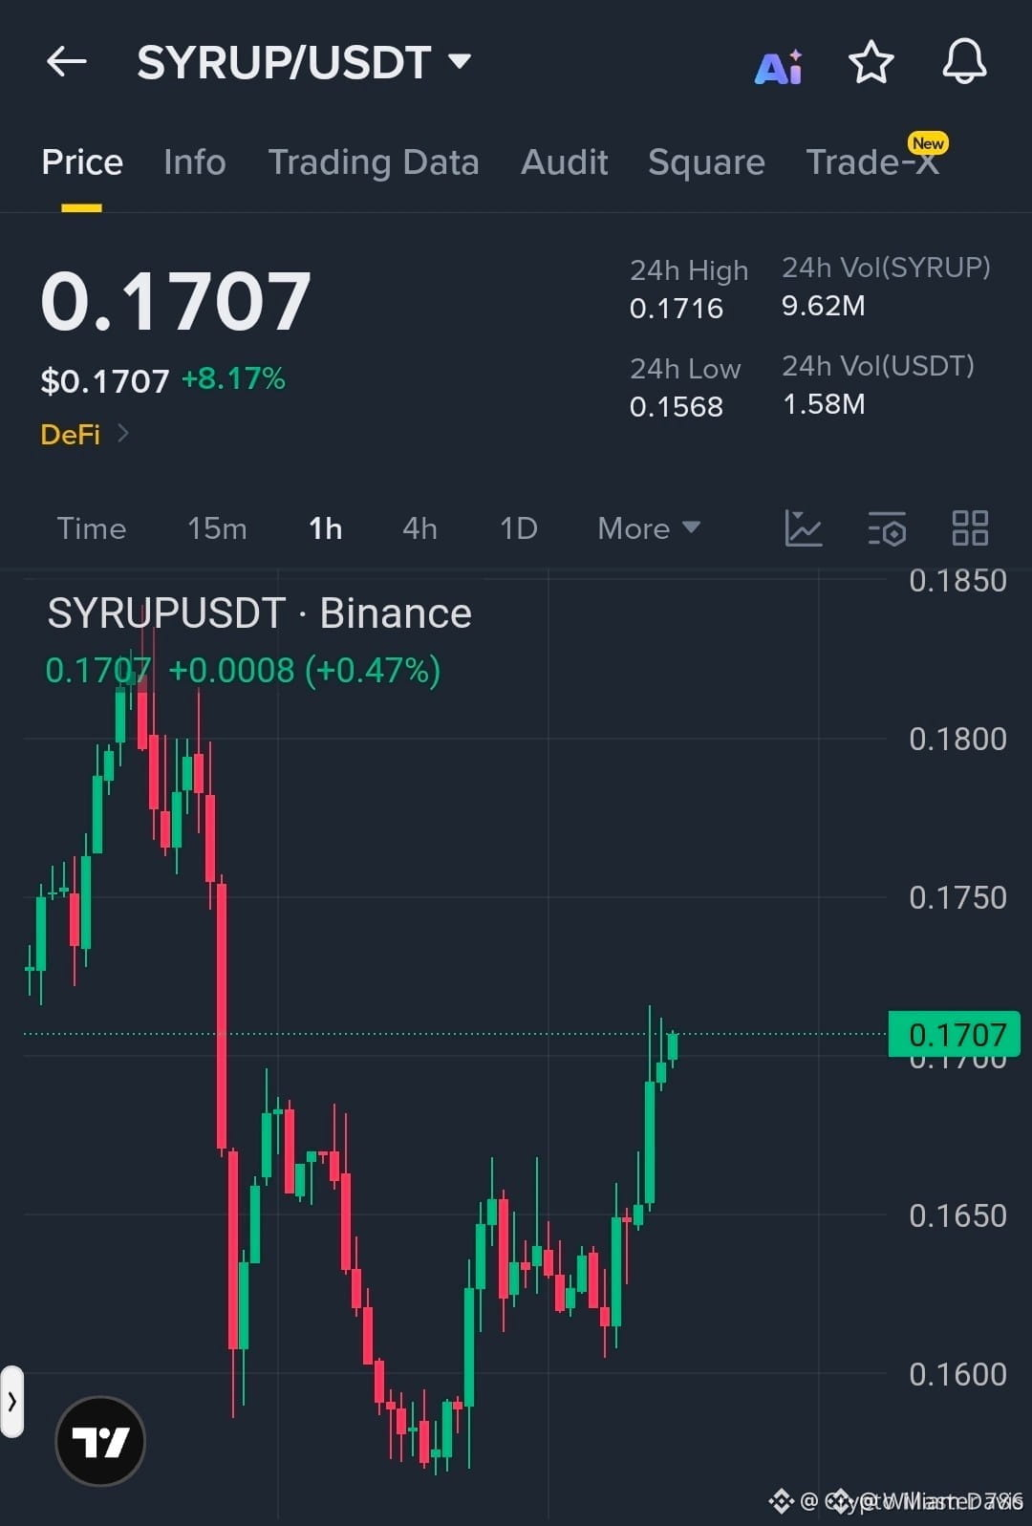Image resolution: width=1032 pixels, height=1526 pixels.
Task: Open the Audit tab
Action: (x=565, y=162)
